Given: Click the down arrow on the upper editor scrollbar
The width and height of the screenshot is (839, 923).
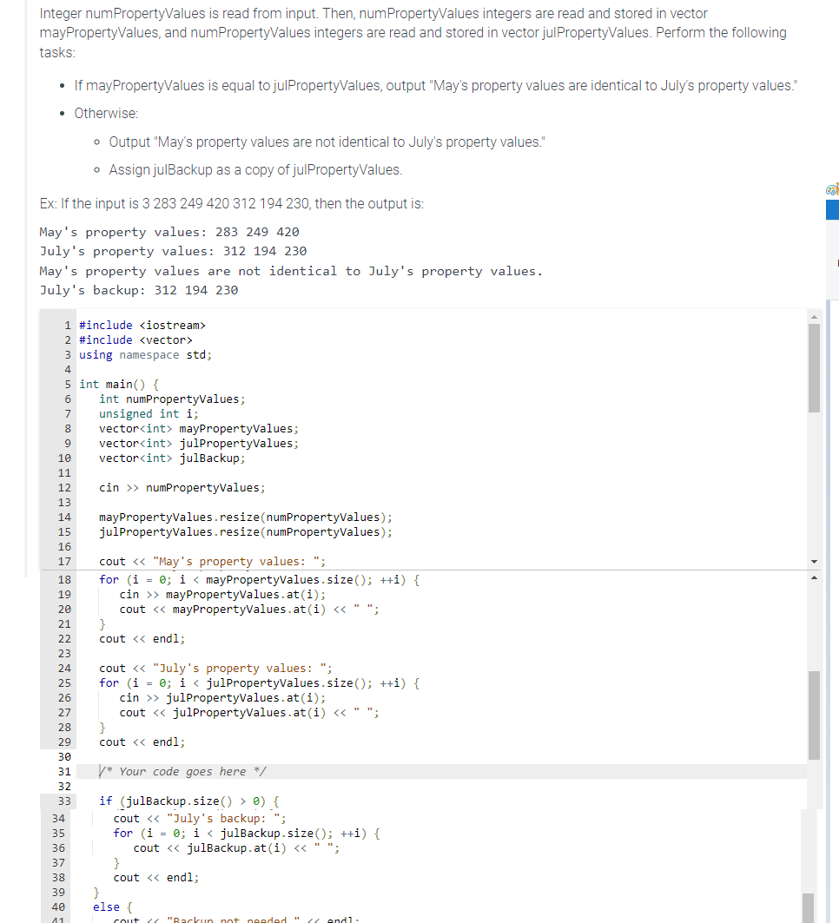Looking at the screenshot, I should point(814,560).
